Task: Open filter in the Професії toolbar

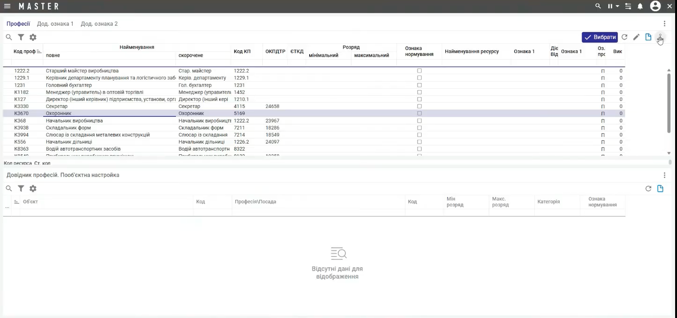Action: [x=21, y=37]
